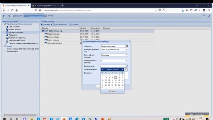The width and height of the screenshot is (213, 120).
Task: Click the Редактировать toolbar button
Action: (x=60, y=24)
